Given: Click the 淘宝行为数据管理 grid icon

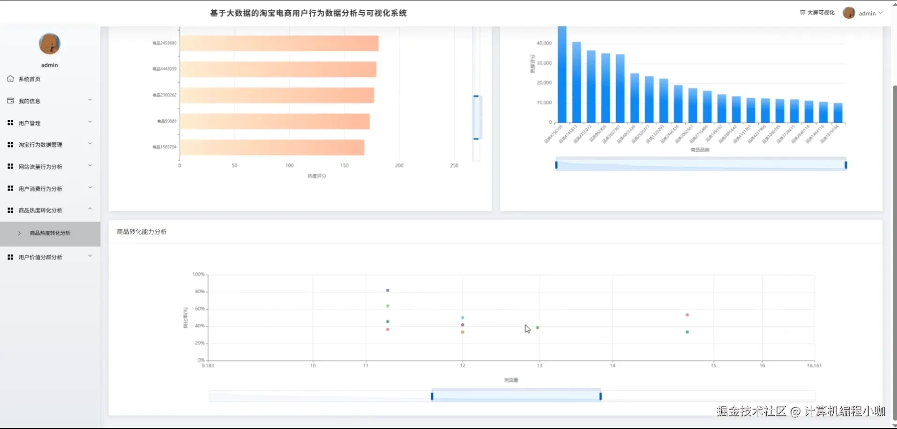Looking at the screenshot, I should [x=10, y=144].
